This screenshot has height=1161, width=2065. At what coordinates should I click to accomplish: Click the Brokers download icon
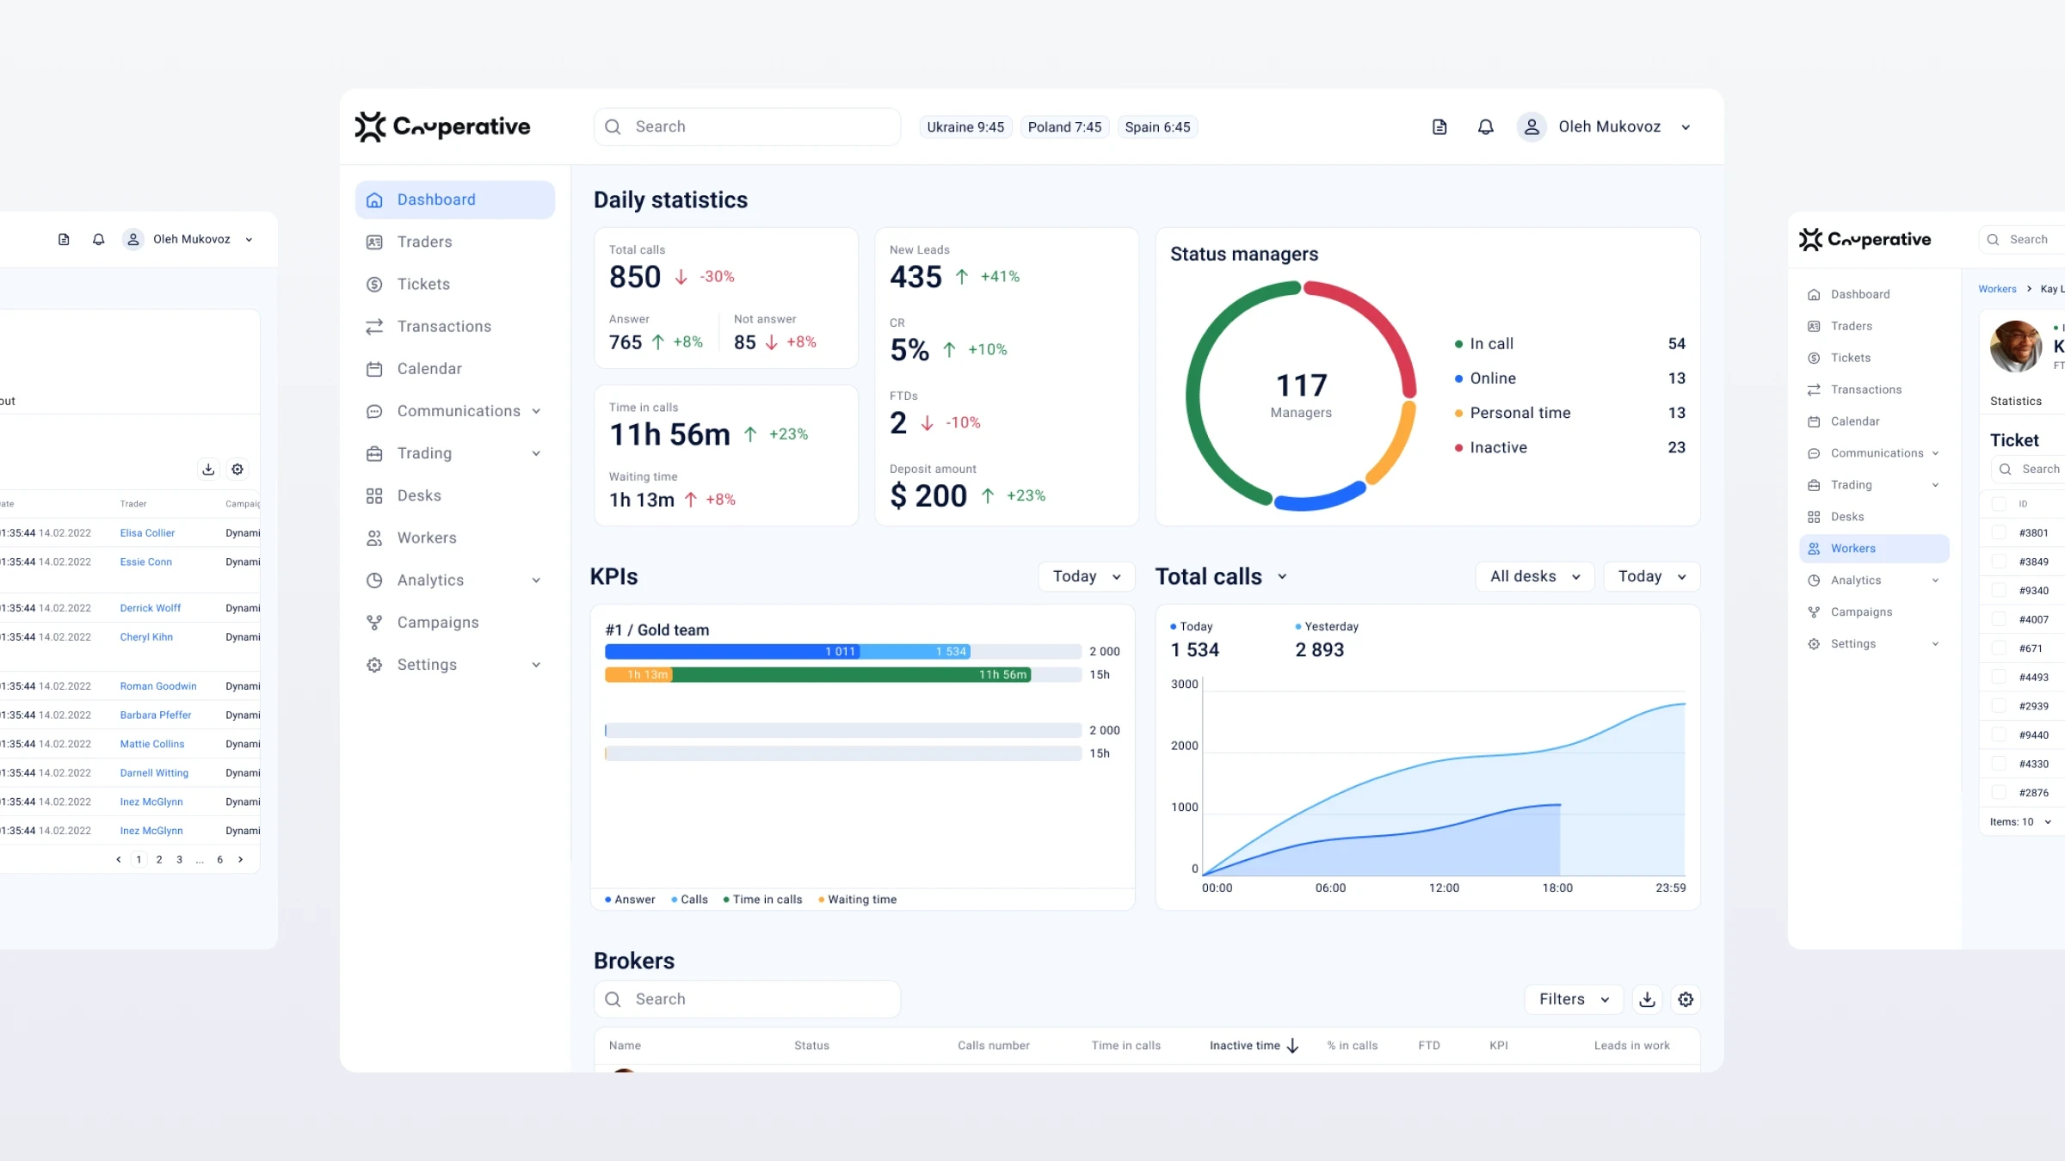pos(1647,999)
